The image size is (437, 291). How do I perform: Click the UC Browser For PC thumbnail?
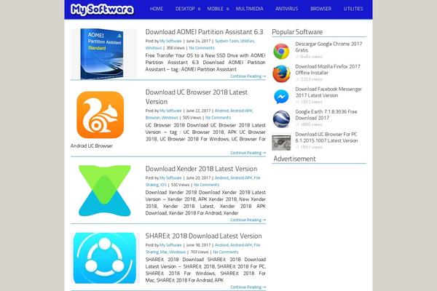[281, 142]
